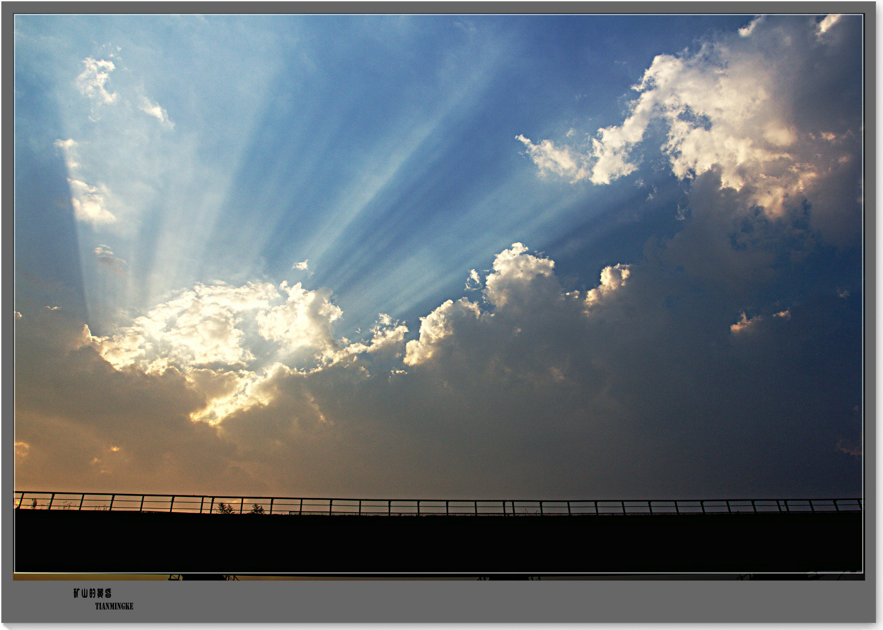Click the TIANMINGKE signature text
Screen dimensions: 883x630
point(114,606)
